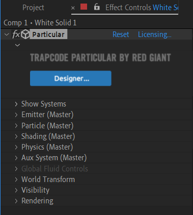Select the Particular effect name
The width and height of the screenshot is (193, 215).
pyautogui.click(x=48, y=34)
